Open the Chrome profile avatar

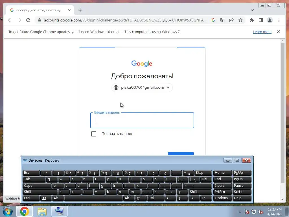point(270,20)
